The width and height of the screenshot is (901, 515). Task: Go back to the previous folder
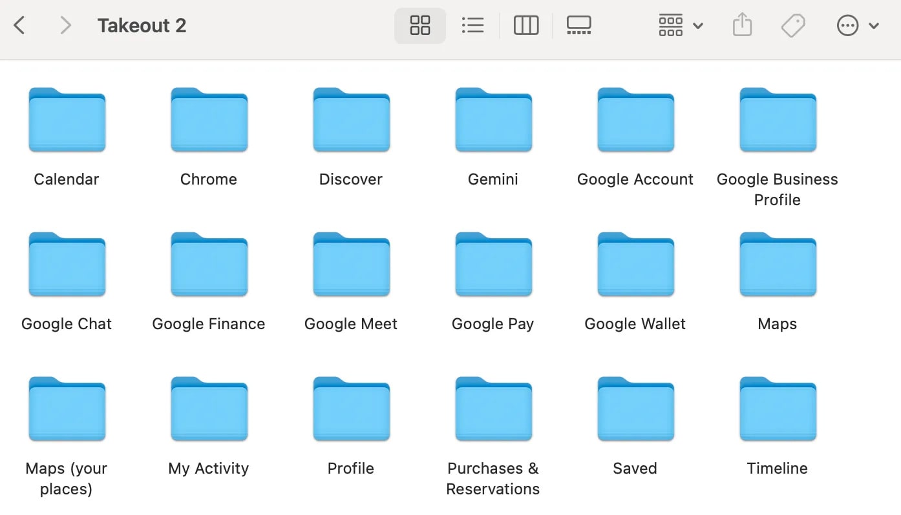[19, 26]
